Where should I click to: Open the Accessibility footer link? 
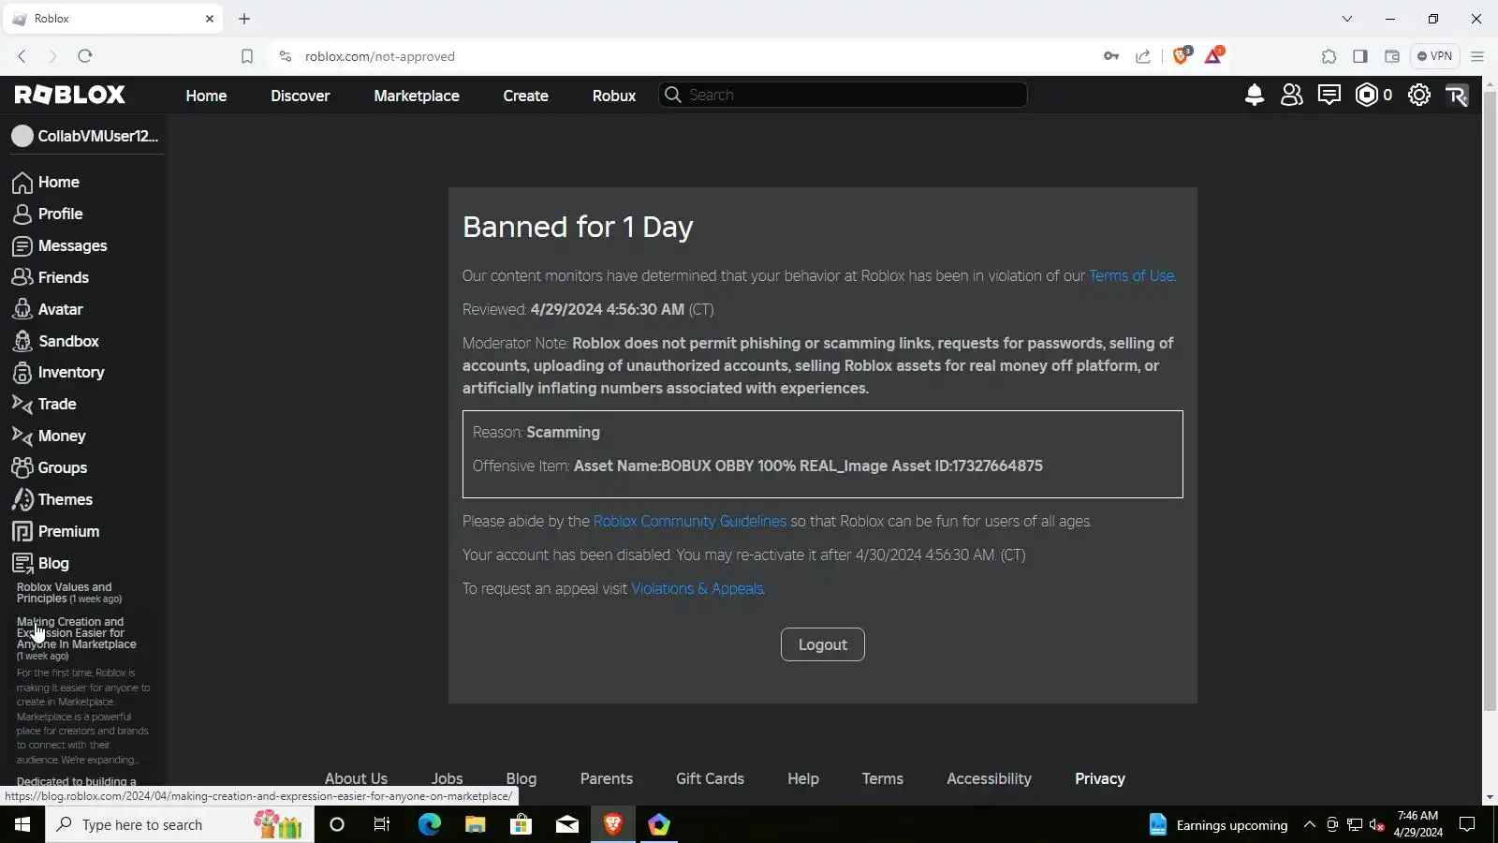[989, 778]
